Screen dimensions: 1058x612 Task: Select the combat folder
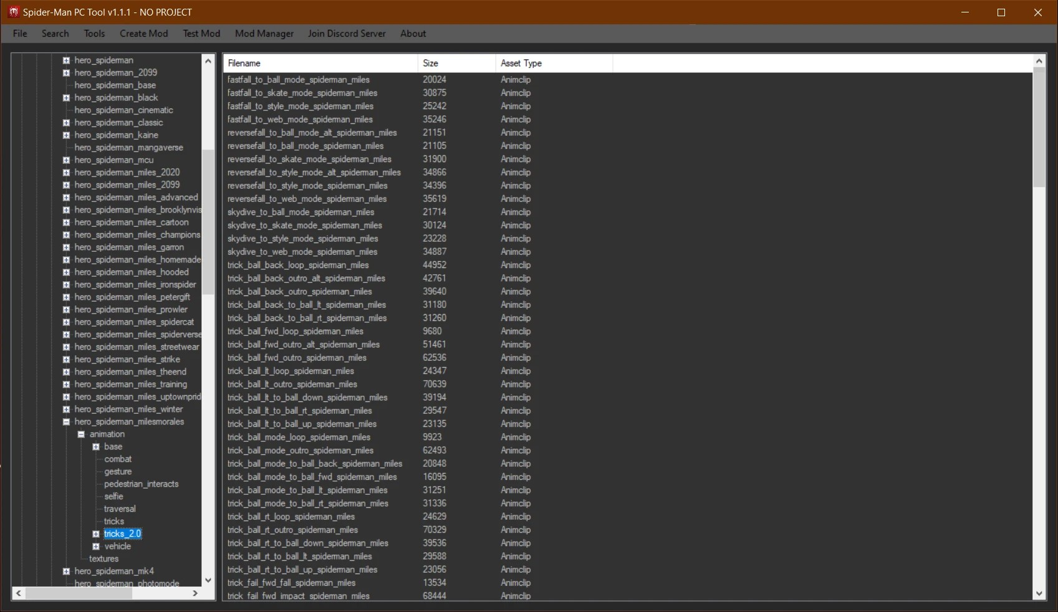pyautogui.click(x=118, y=459)
